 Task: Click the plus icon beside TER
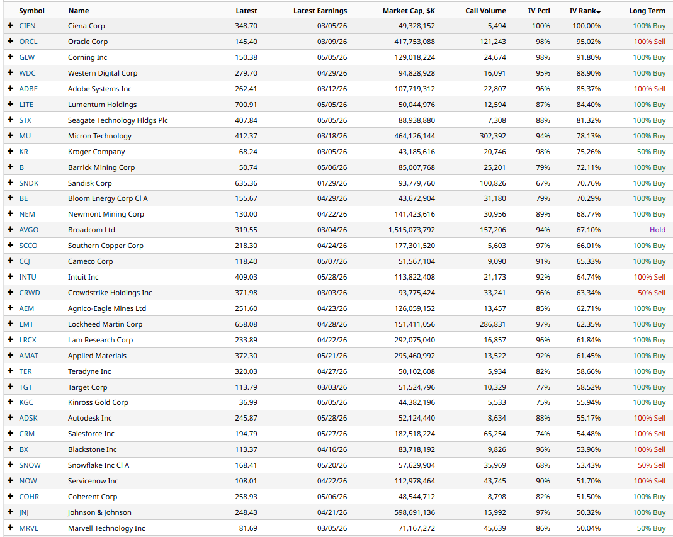[11, 371]
